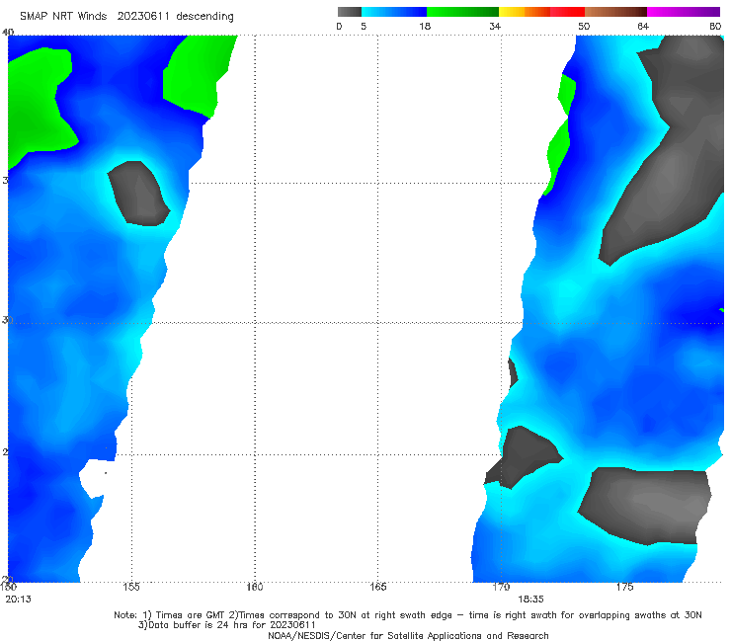Viewport: 731px width, 642px height.
Task: Click the longitude label "150"
Action: (x=8, y=587)
